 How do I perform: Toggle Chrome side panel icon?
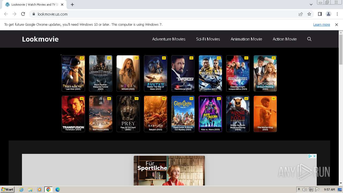coord(320,14)
